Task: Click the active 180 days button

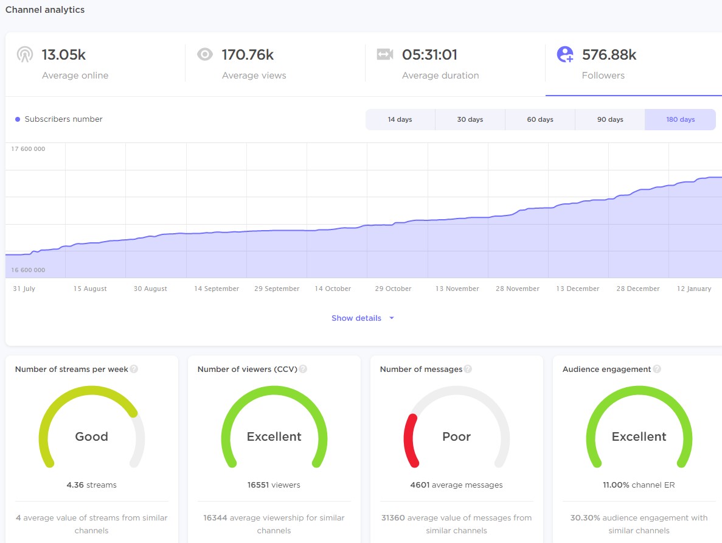Action: pos(680,120)
